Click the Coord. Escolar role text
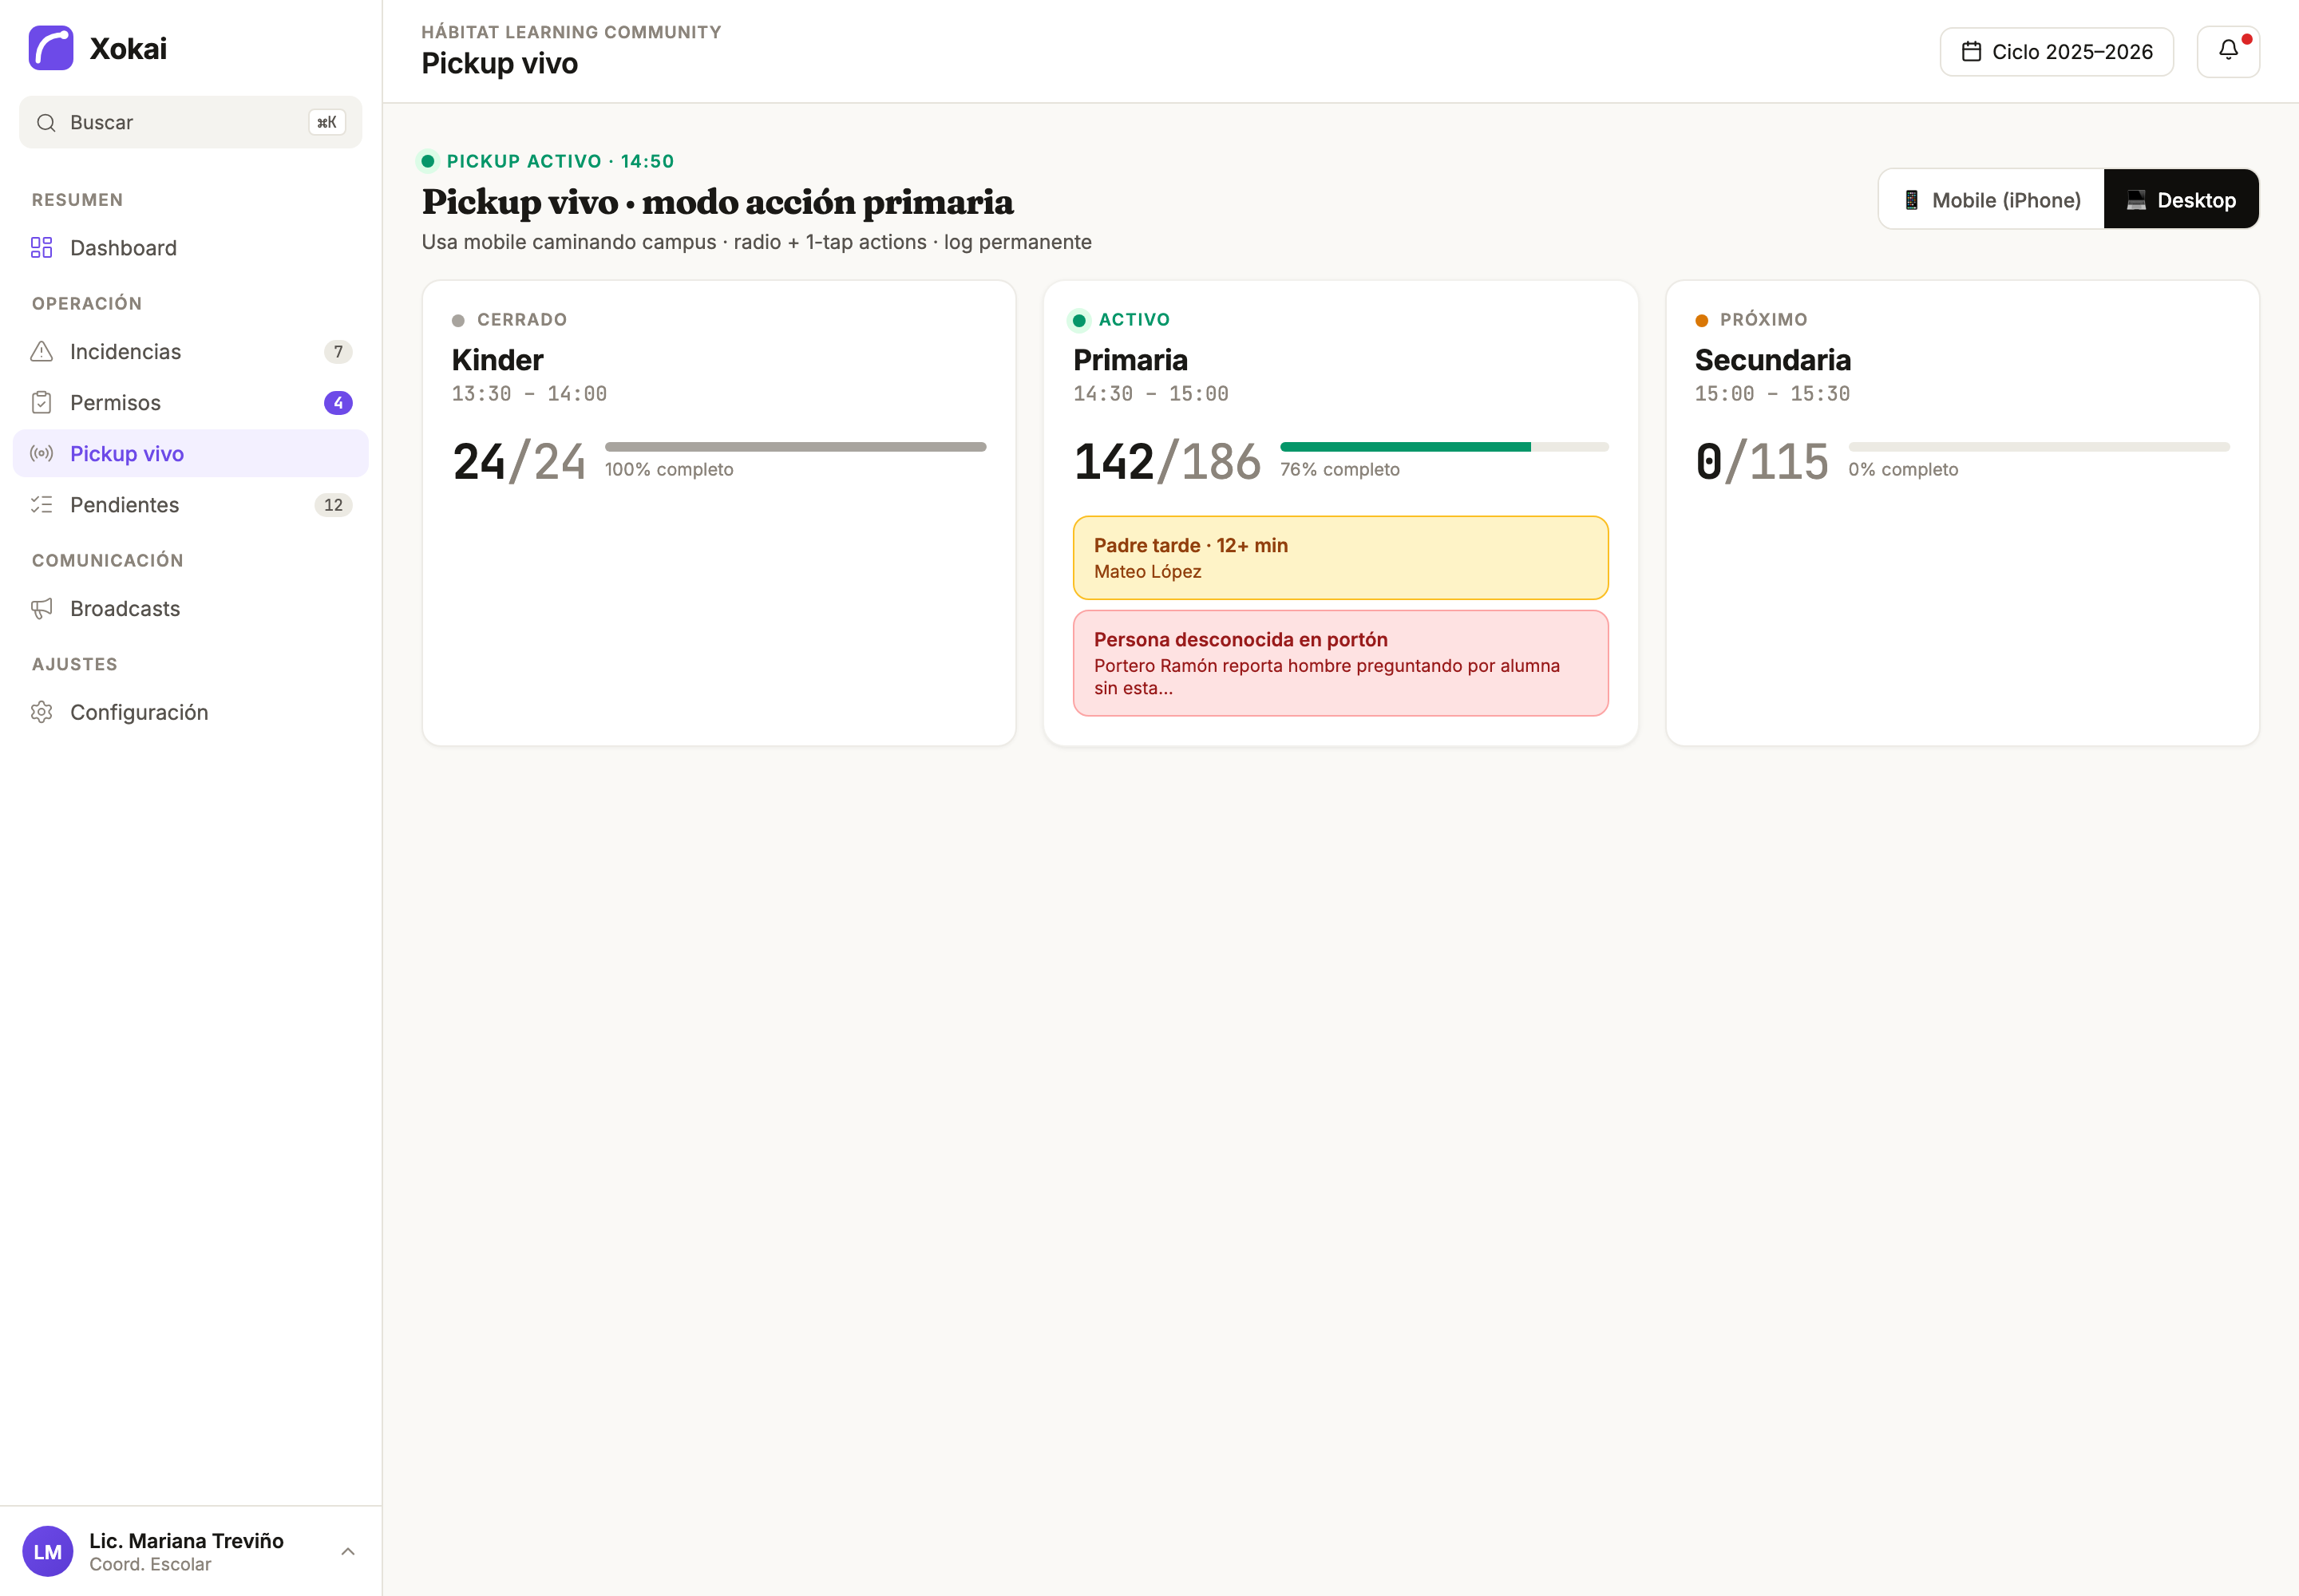 tap(150, 1565)
